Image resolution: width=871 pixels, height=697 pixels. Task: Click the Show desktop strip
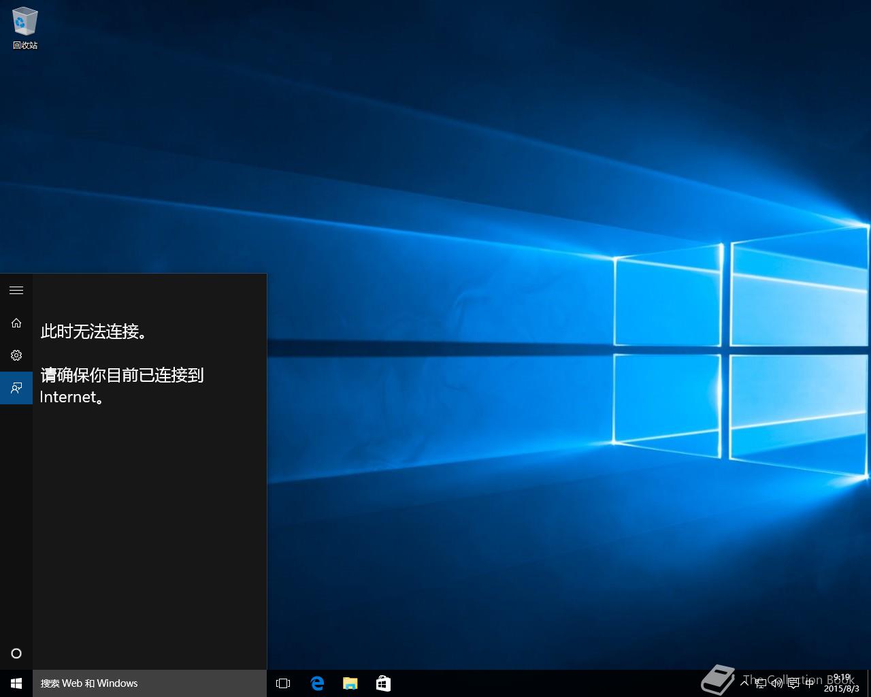pyautogui.click(x=869, y=683)
